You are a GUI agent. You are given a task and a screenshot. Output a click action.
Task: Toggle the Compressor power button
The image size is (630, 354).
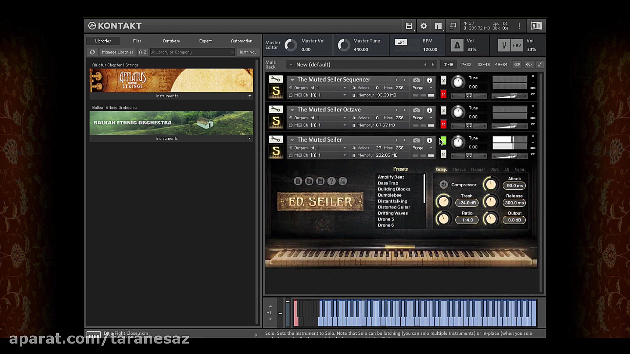coord(443,185)
